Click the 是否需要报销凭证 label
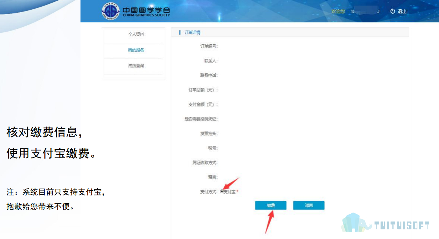Viewport: 439px width, 239px height. (201, 119)
